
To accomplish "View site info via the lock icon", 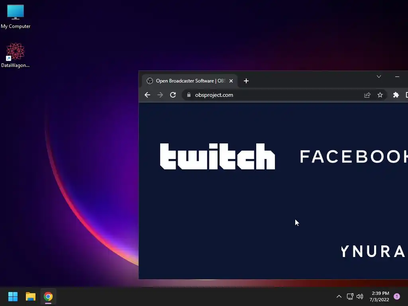I will [188, 95].
